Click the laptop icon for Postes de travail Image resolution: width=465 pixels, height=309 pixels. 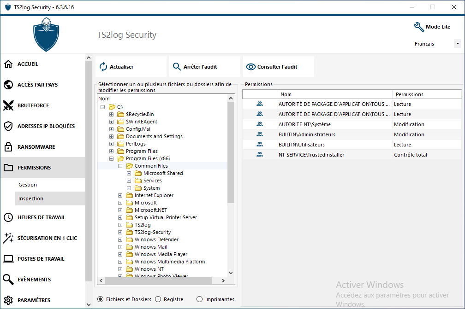[8, 259]
